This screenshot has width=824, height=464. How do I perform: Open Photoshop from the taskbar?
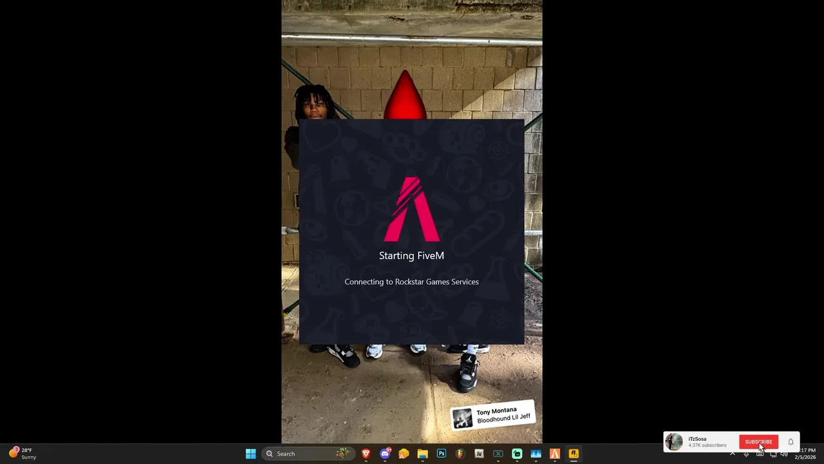(x=442, y=454)
